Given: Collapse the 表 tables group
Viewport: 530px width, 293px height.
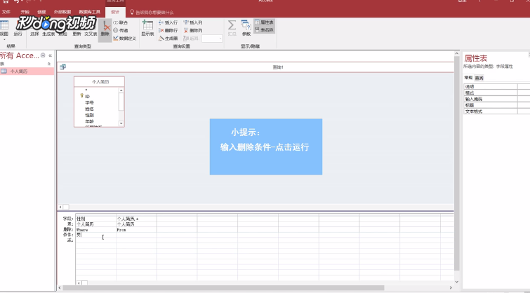Looking at the screenshot, I should (49, 64).
